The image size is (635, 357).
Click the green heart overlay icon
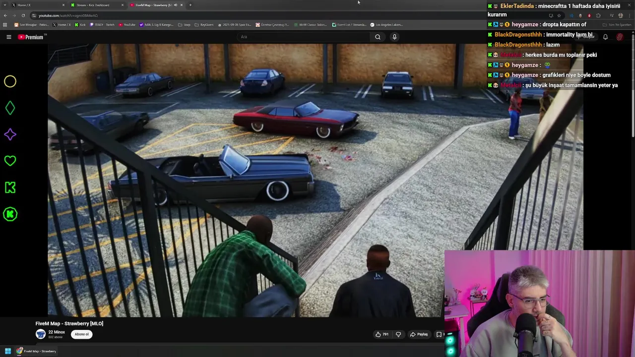(10, 161)
